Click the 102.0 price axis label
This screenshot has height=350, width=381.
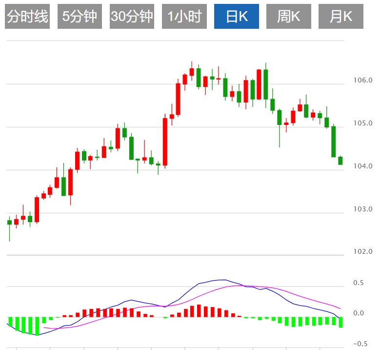pos(362,252)
